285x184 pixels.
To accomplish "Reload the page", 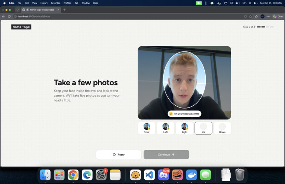I will 9,16.
